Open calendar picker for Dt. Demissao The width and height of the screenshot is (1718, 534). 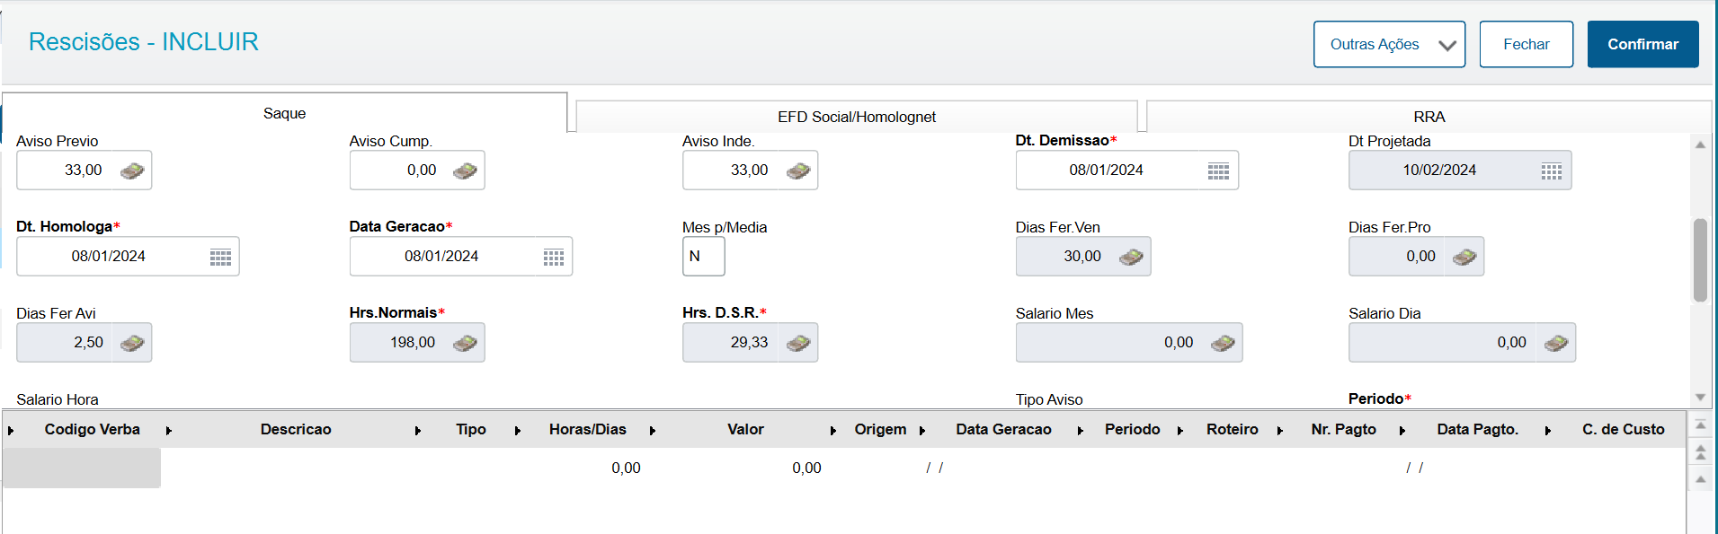(1218, 171)
